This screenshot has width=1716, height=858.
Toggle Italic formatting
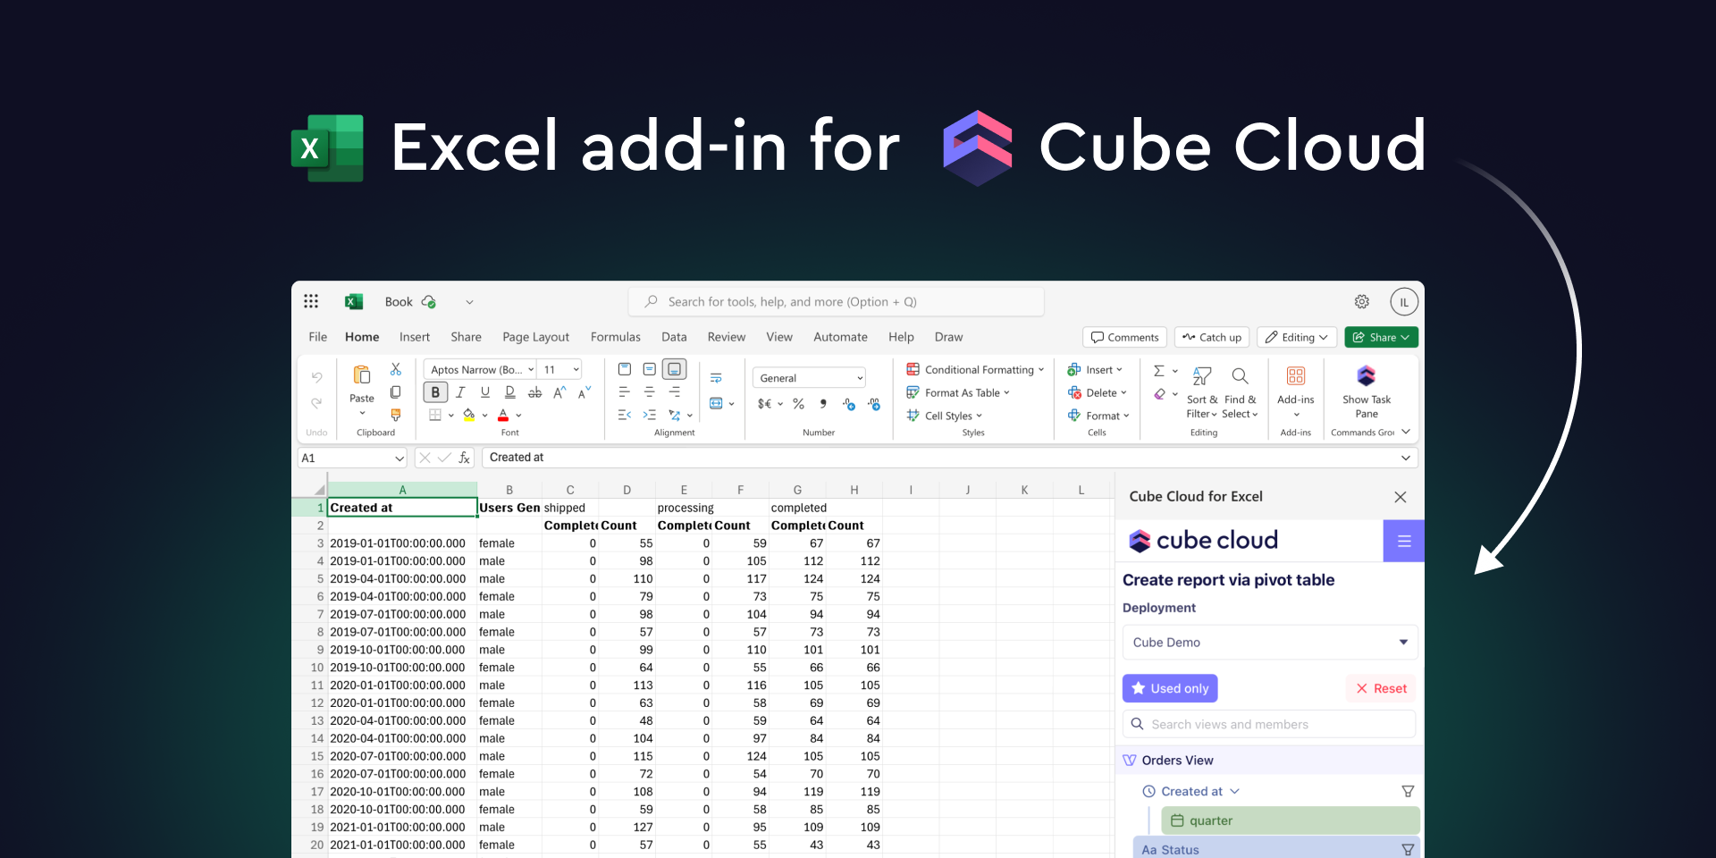(x=460, y=392)
